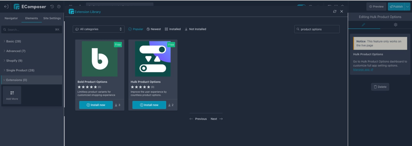
Task: Click the Free badge on the Bold card
Action: (x=118, y=44)
